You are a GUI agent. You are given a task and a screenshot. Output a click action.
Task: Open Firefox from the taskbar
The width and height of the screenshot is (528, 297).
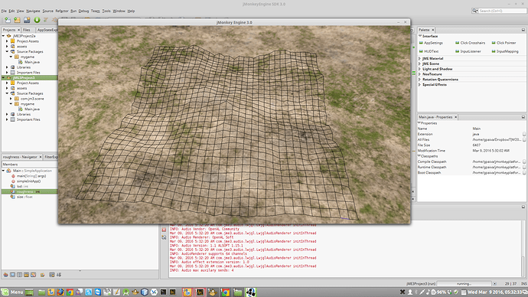coord(60,292)
